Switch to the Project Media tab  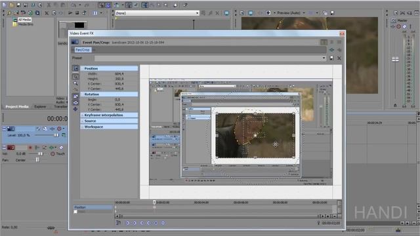click(x=17, y=106)
